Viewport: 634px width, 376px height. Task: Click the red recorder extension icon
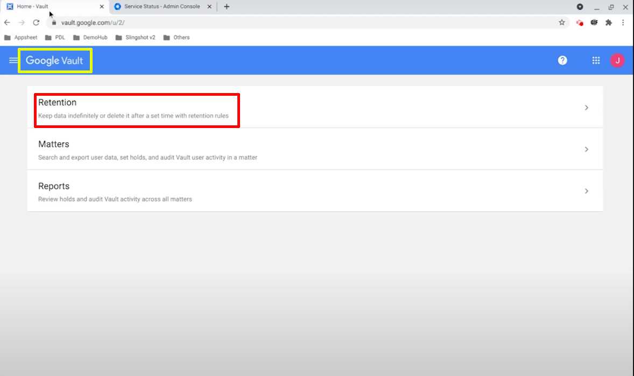(x=580, y=23)
